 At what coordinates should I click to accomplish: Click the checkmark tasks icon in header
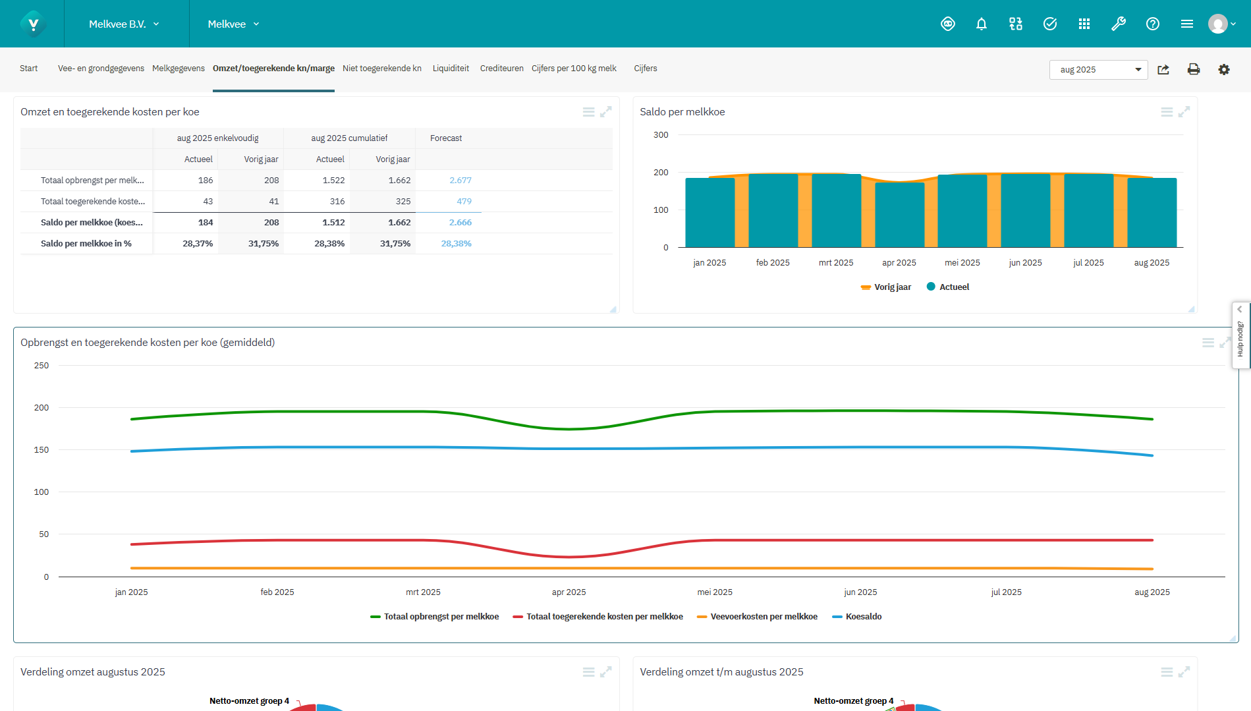coord(1049,24)
